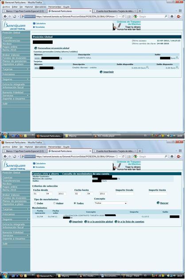Open search engine dropdown in movimientos window

[x=138, y=156]
